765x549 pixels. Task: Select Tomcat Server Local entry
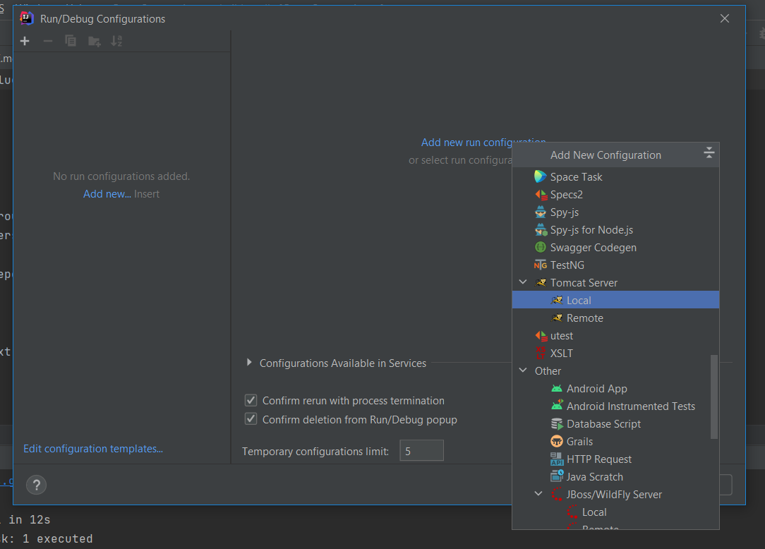coord(615,300)
